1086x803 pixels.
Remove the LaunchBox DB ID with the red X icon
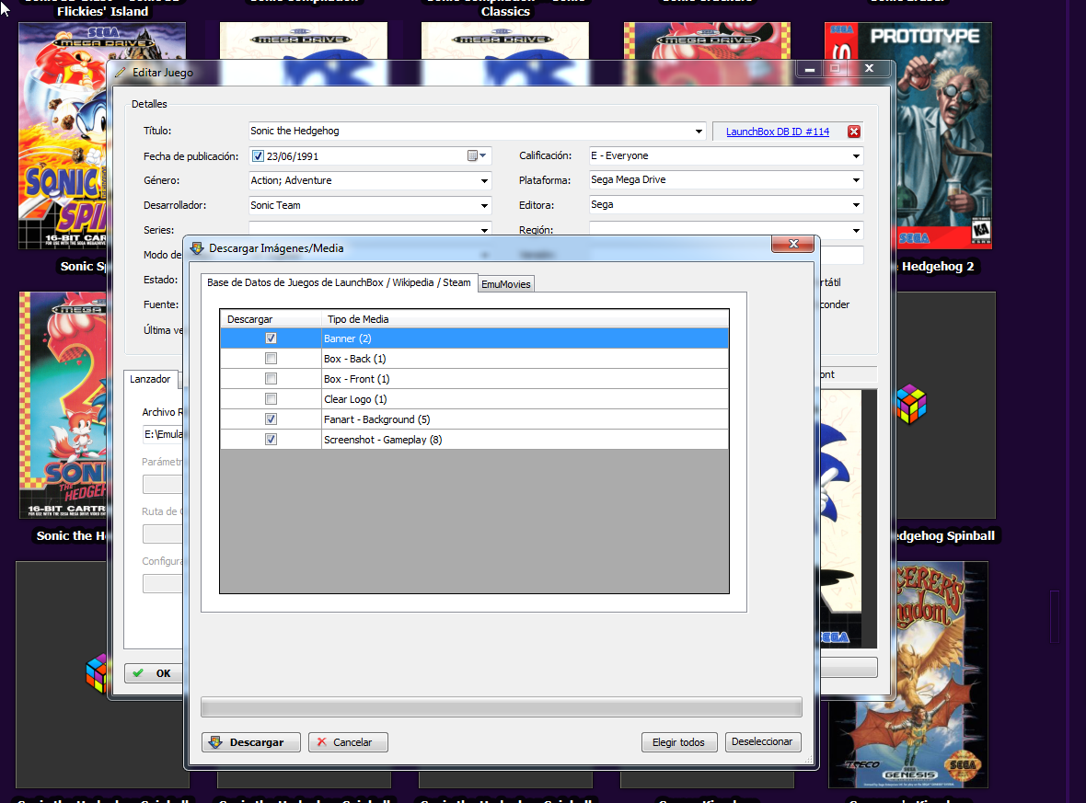point(854,132)
